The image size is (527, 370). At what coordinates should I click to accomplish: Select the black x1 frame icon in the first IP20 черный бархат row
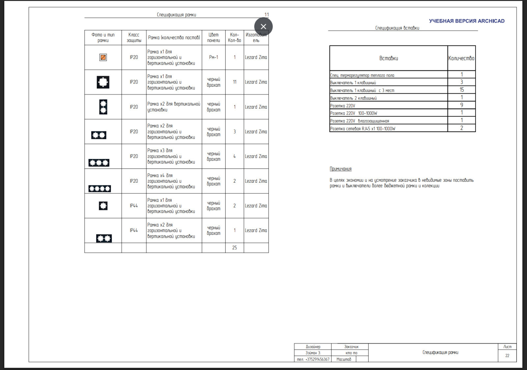point(103,82)
